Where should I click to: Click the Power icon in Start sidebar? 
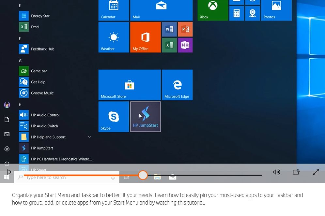(x=7, y=164)
